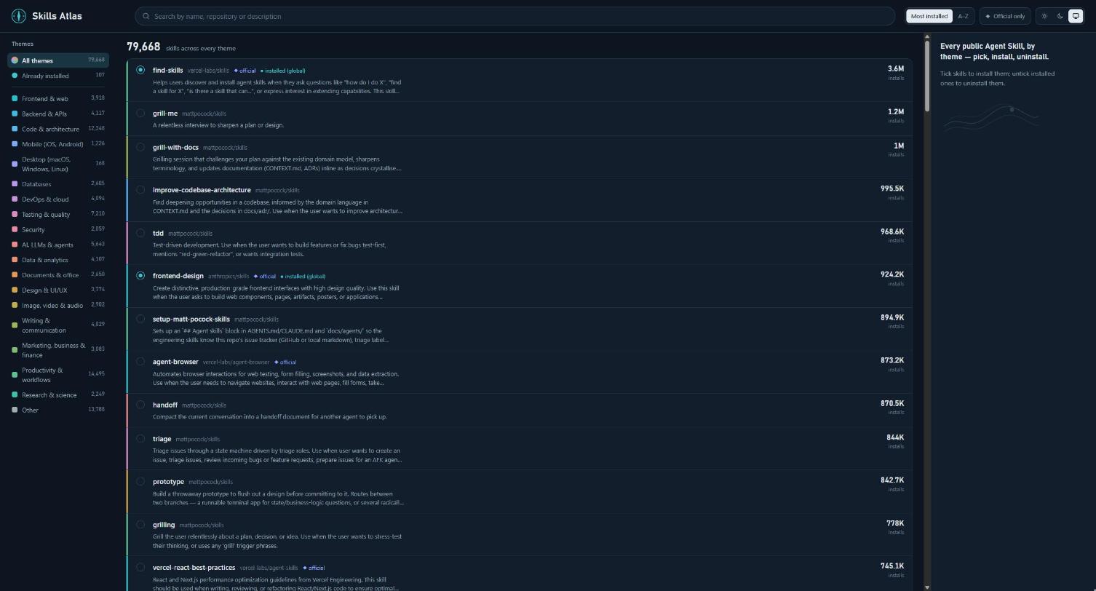Image resolution: width=1096 pixels, height=591 pixels.
Task: Filter by AI, LLMs & agents theme
Action: [x=58, y=245]
